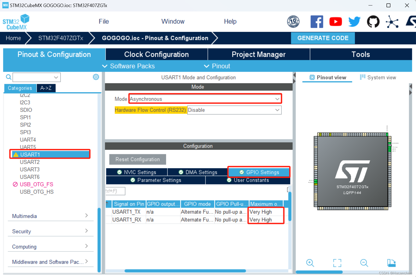Screen dimensions: 416x277
Task: Open the Facebook link icon
Action: (x=317, y=22)
